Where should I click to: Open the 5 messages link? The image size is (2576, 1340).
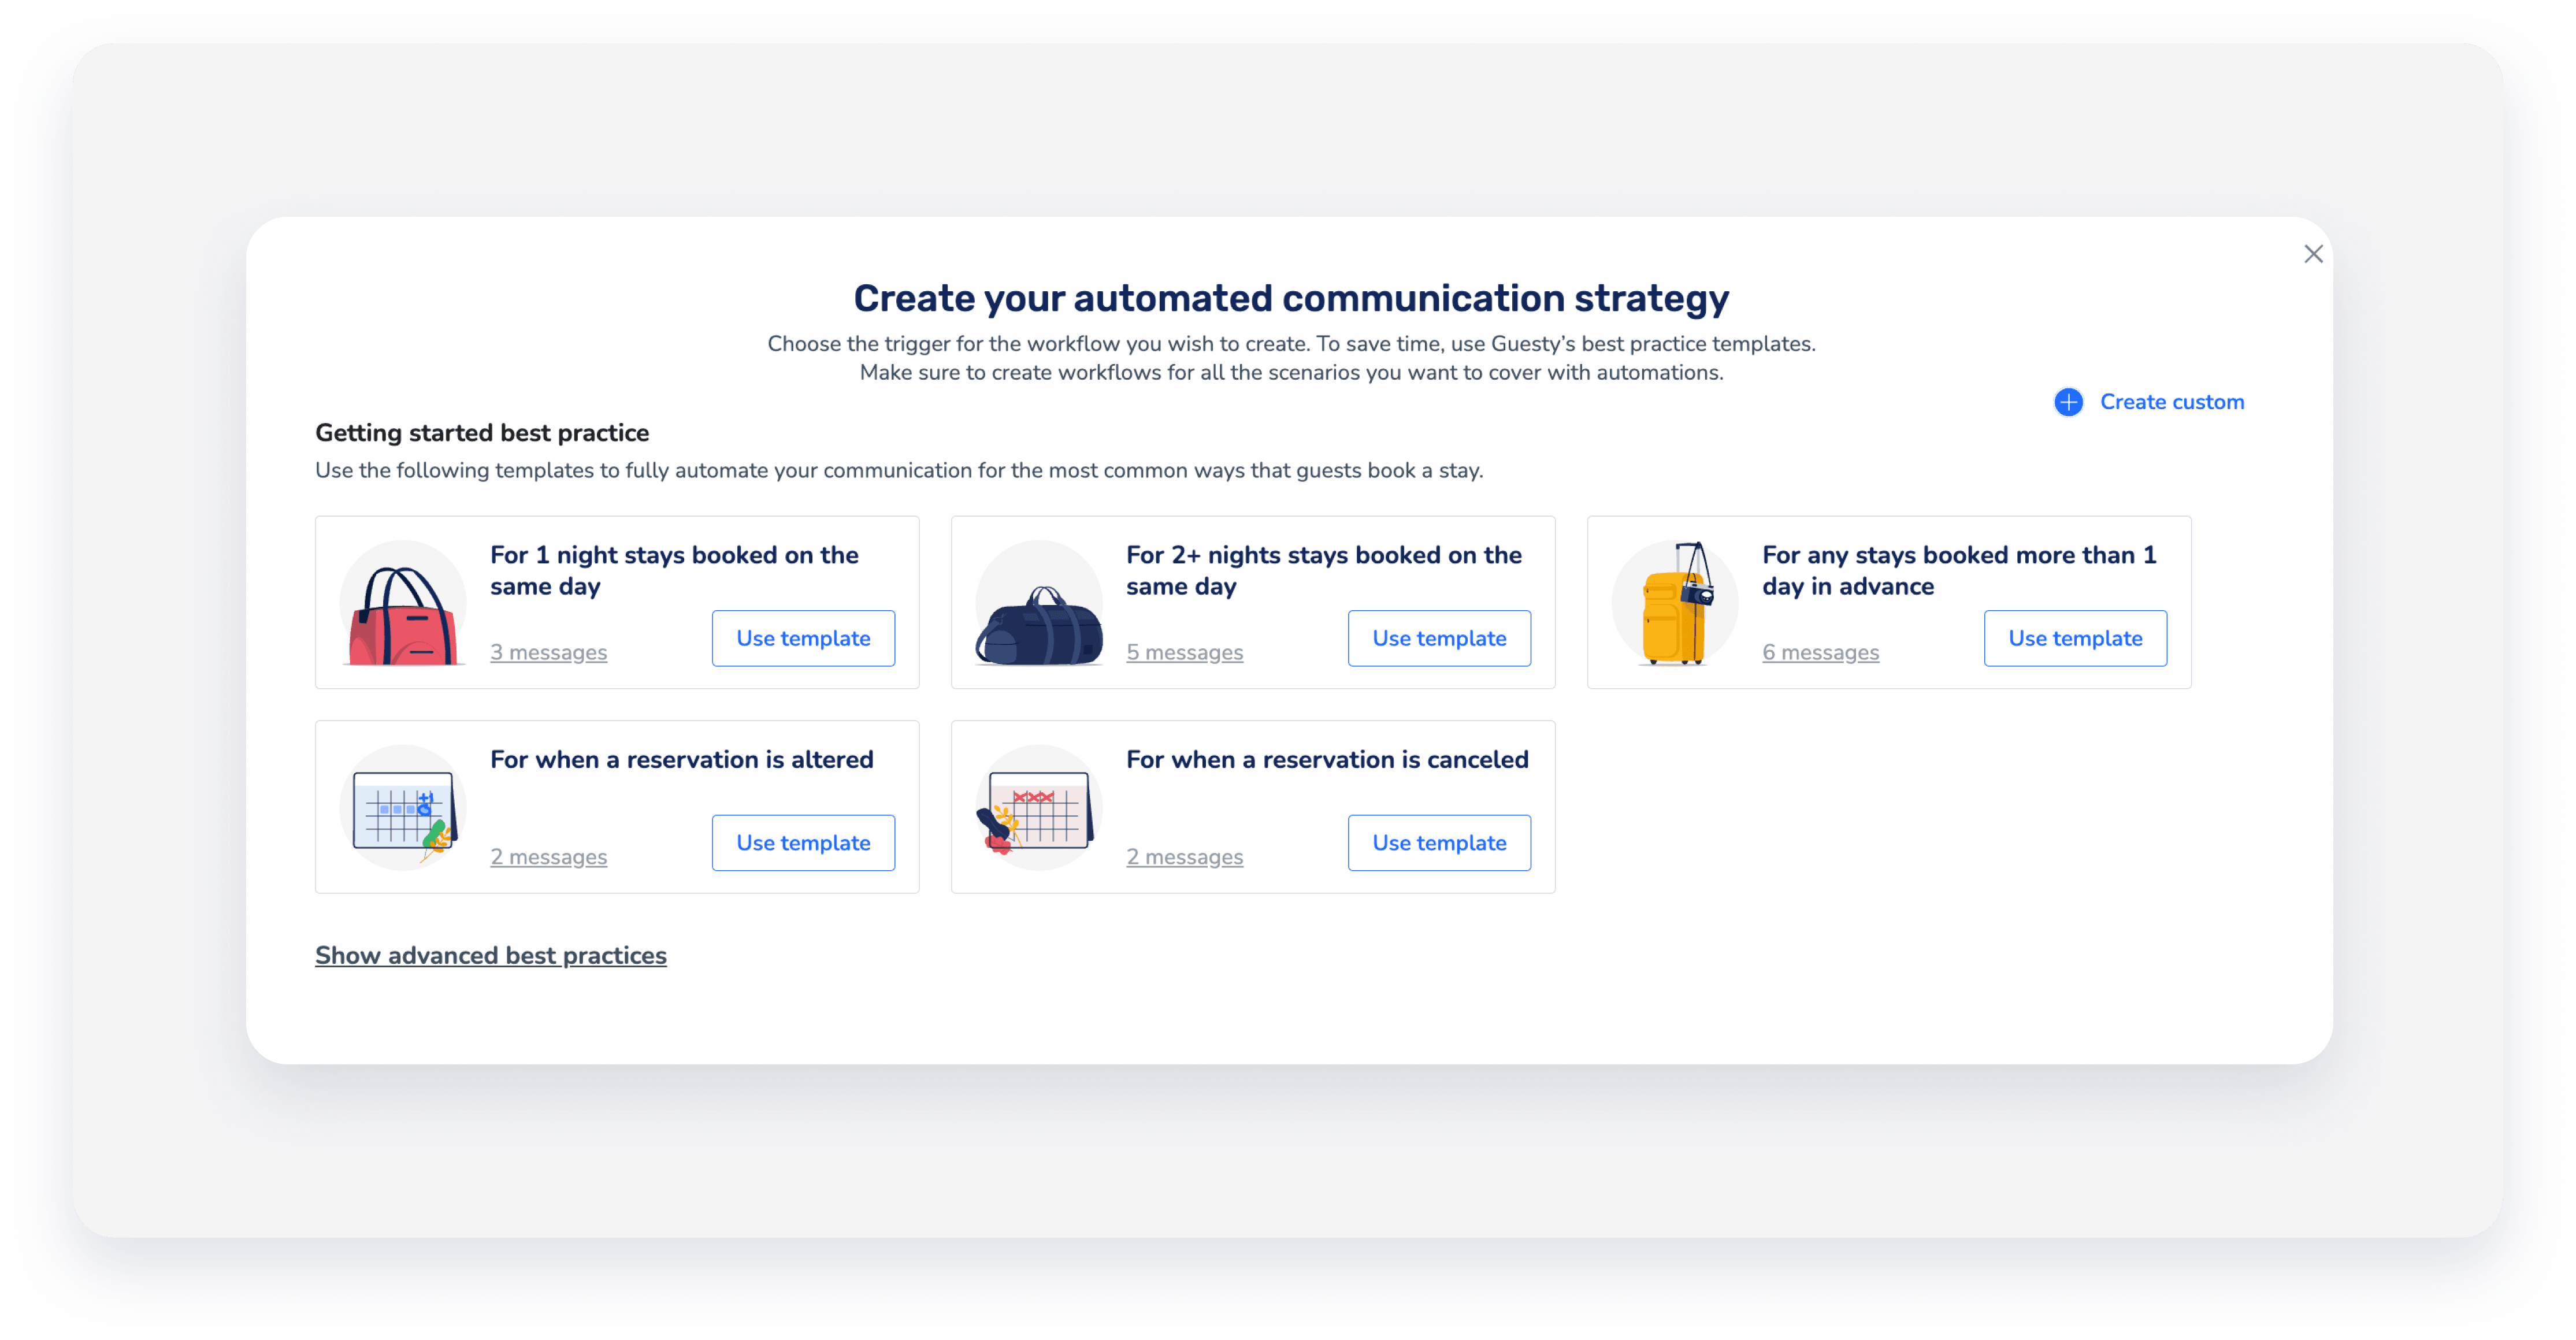point(1184,653)
